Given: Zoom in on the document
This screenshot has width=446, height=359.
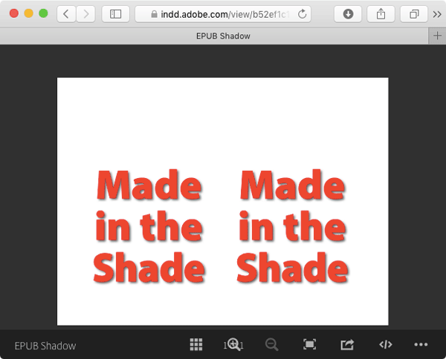Looking at the screenshot, I should click(x=233, y=345).
